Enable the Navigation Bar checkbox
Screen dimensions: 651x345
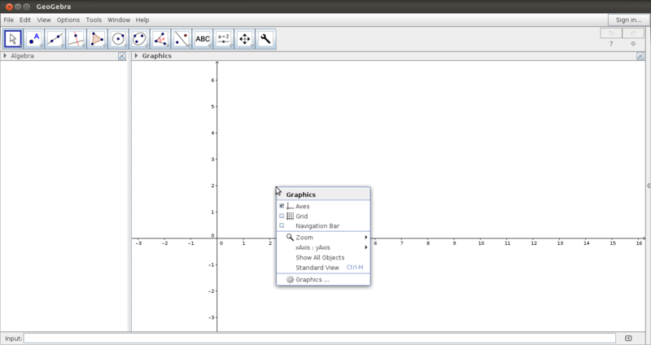point(282,226)
